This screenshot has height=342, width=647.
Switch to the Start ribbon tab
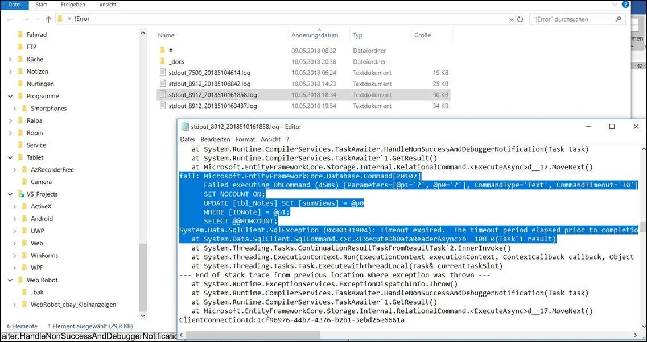[x=42, y=5]
